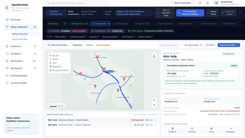Viewport: 245px width, 138px height.
Task: Click the Interoperability share icon
Action: (7, 76)
